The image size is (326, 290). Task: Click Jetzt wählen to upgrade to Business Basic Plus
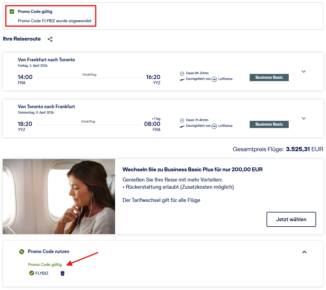coord(291,219)
